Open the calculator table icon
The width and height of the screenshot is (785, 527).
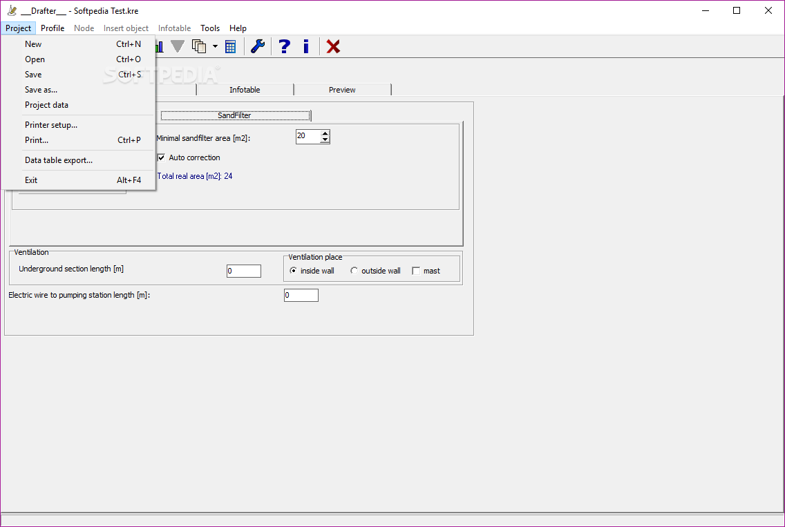[x=230, y=46]
